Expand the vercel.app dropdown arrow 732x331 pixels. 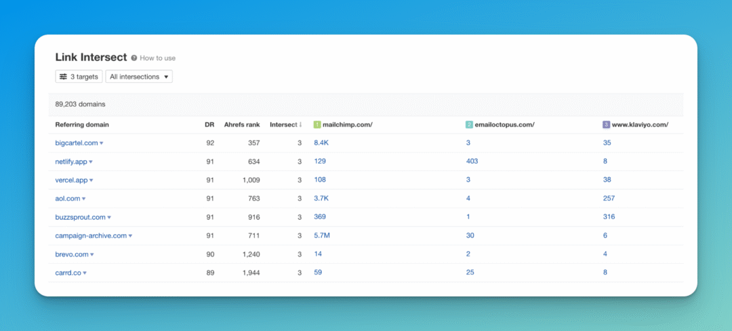pyautogui.click(x=91, y=180)
